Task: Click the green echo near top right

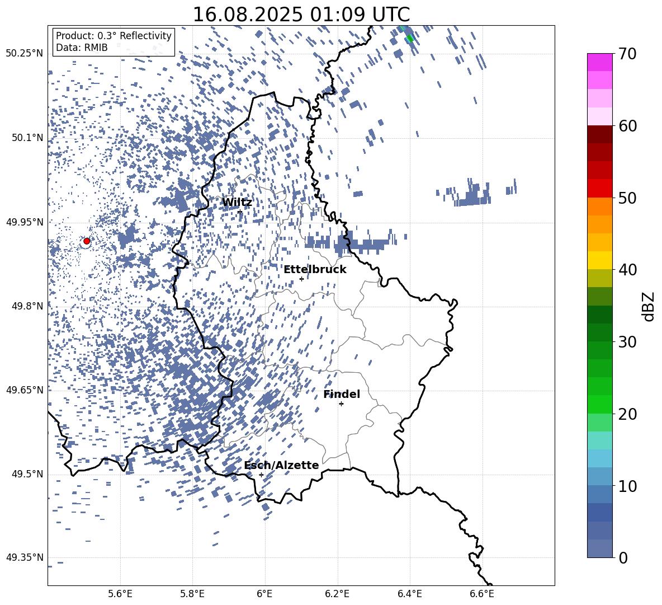Action: click(x=409, y=39)
